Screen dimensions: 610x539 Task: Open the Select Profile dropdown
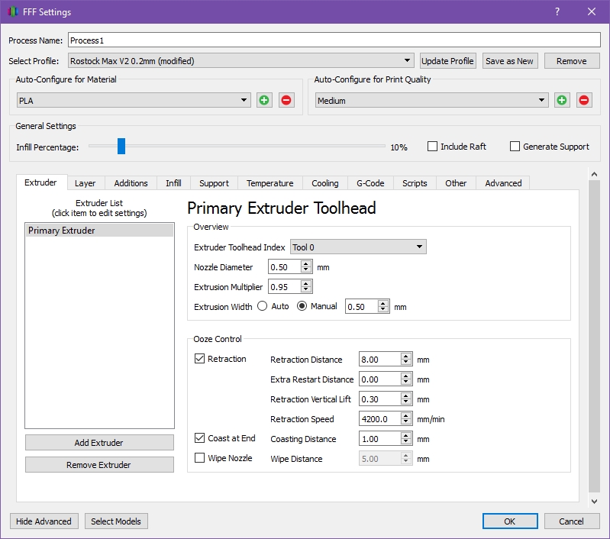click(x=240, y=61)
